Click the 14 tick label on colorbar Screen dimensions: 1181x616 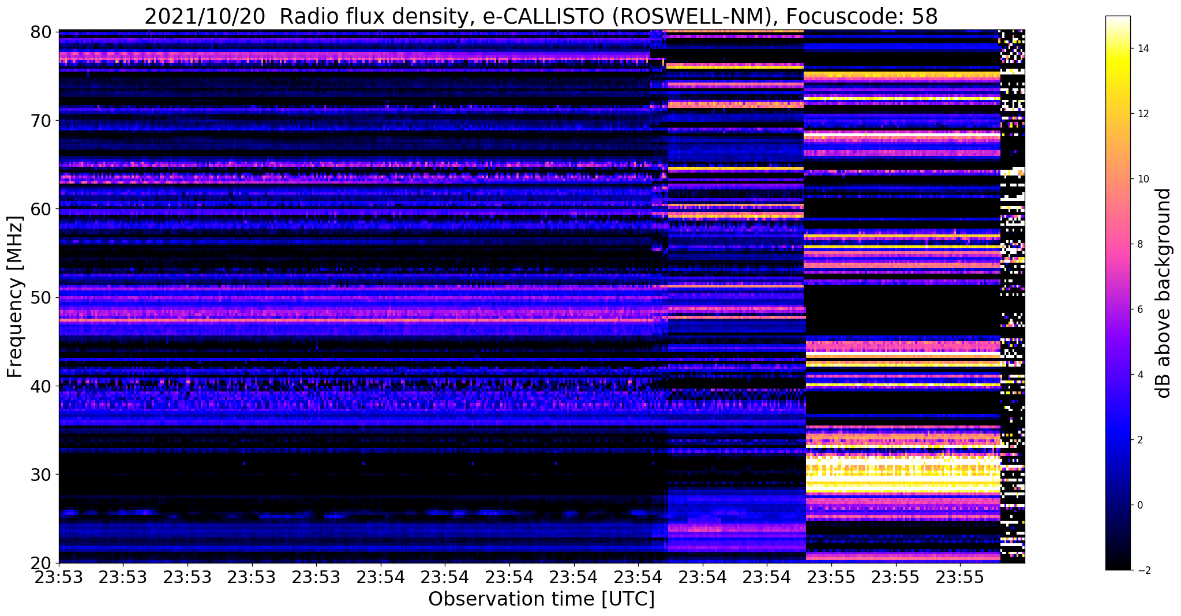click(x=1142, y=48)
